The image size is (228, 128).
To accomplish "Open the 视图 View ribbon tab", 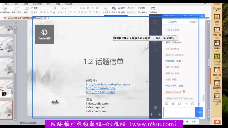I will pos(58,4).
